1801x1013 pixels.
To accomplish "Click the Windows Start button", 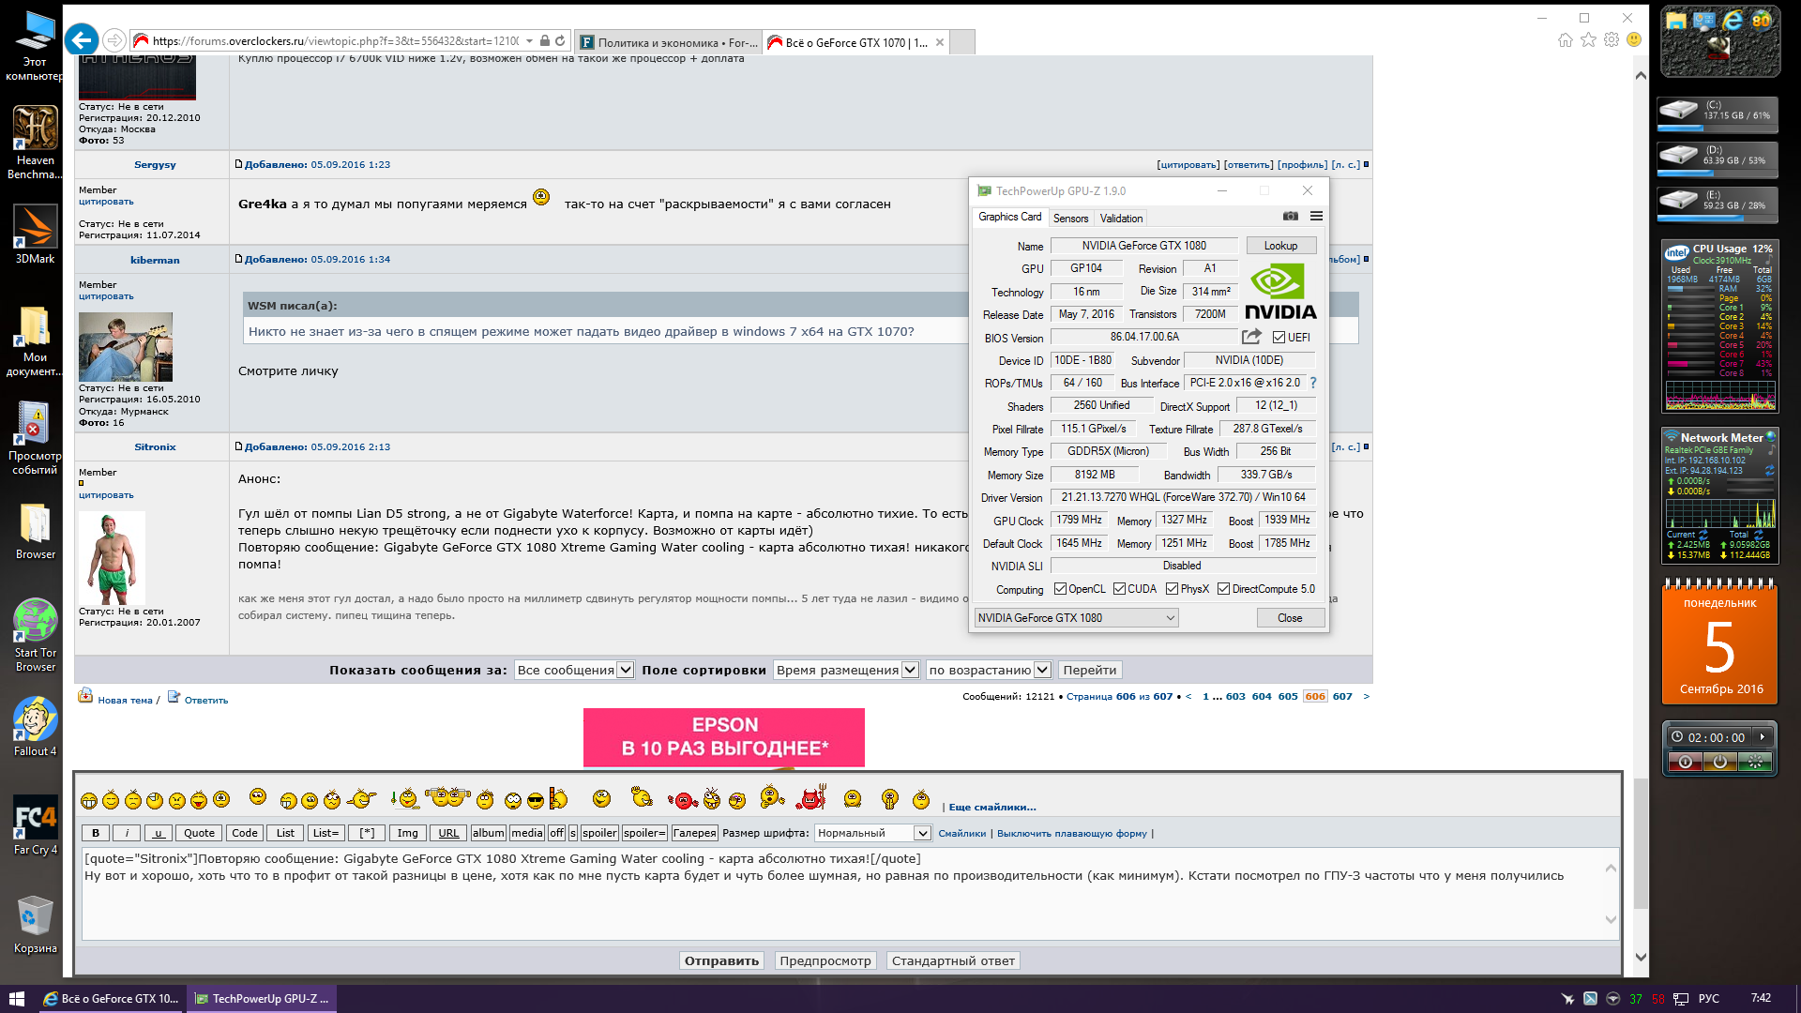I will pyautogui.click(x=16, y=998).
